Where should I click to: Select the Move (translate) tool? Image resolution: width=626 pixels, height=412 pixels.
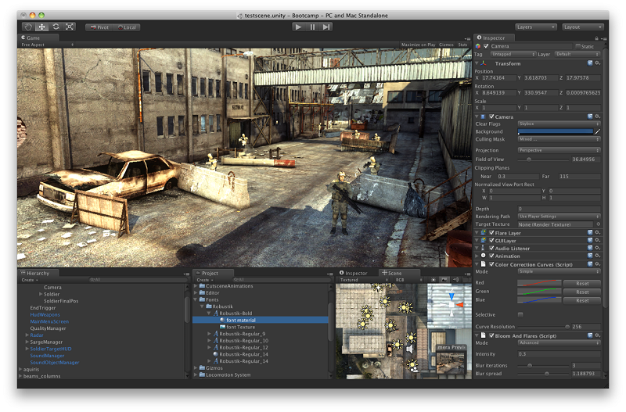42,27
